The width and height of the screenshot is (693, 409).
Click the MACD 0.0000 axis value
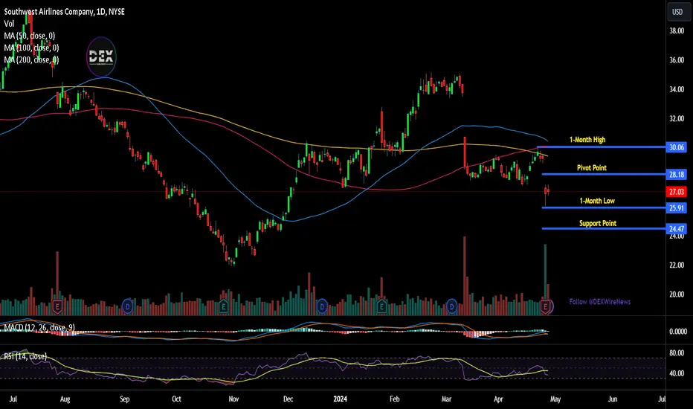(x=677, y=332)
